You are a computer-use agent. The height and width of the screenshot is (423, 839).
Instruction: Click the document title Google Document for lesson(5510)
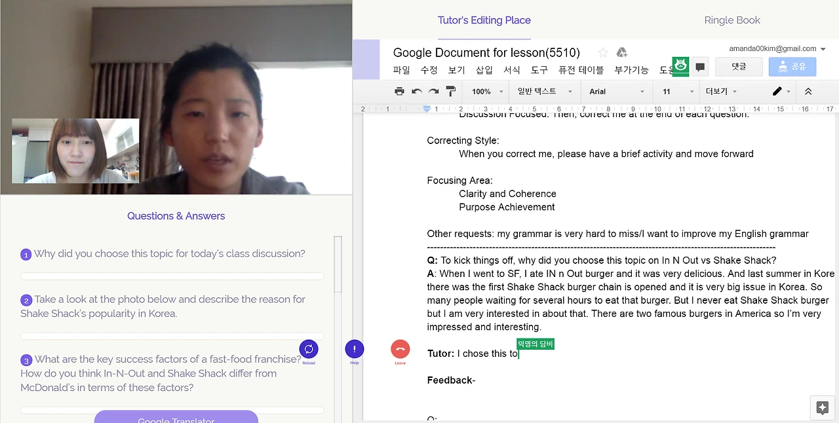486,52
